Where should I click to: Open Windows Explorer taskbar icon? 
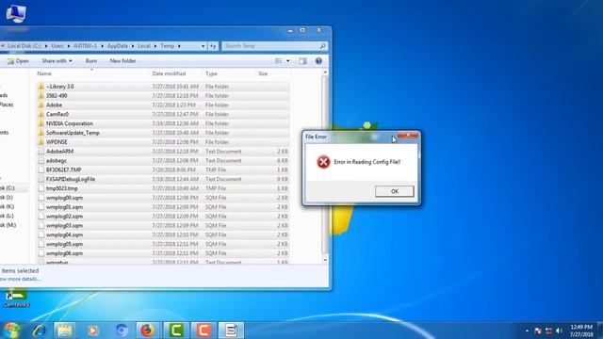65,331
